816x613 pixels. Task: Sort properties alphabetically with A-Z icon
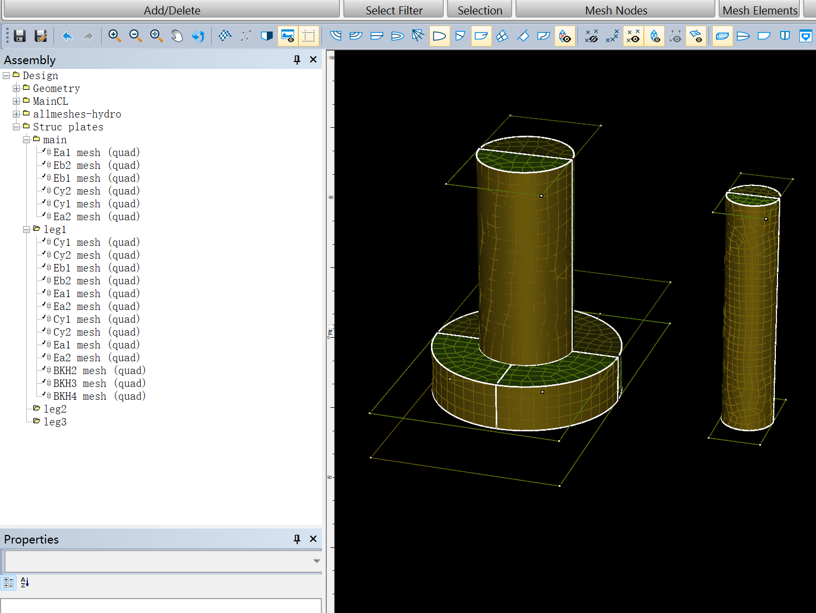pos(25,582)
